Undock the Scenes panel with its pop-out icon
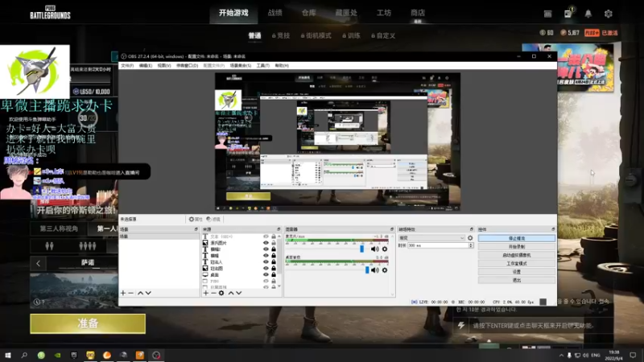Viewport: 644px width, 362px height. tap(196, 229)
